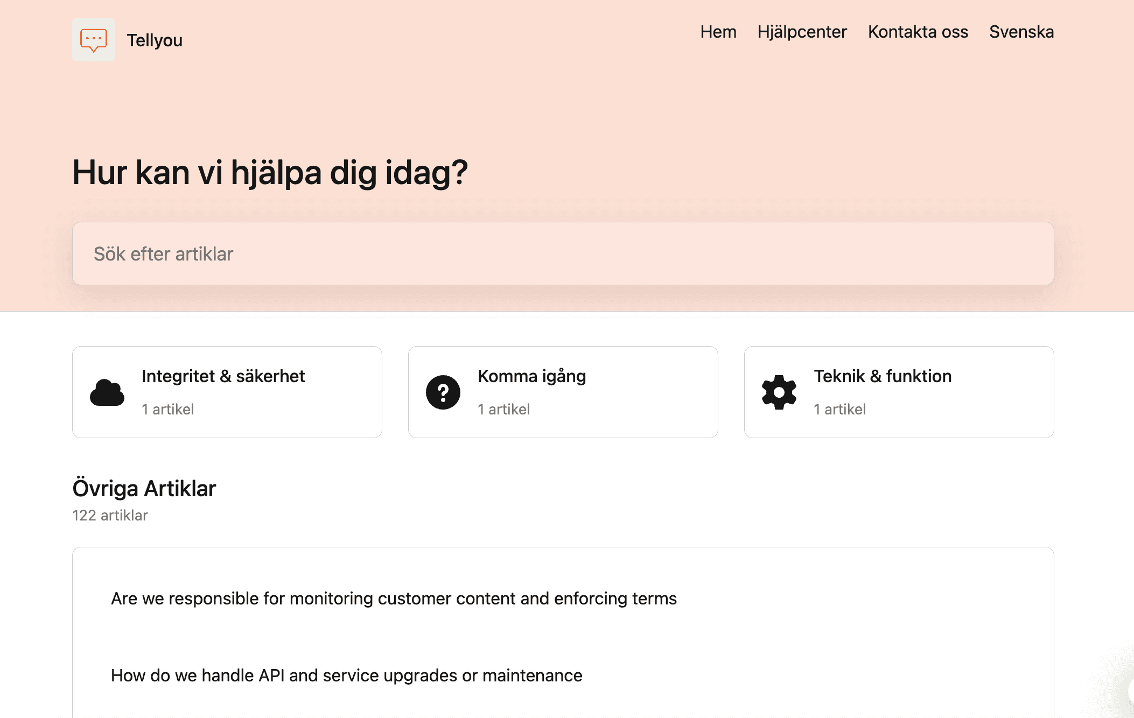Open the article about monitoring customer content
Image resolution: width=1134 pixels, height=718 pixels.
point(394,599)
